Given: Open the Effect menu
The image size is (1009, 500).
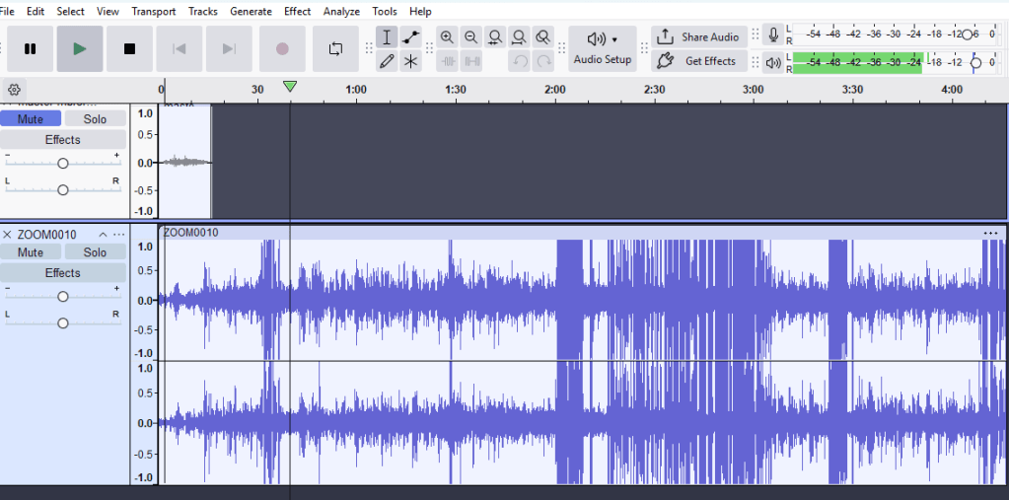Looking at the screenshot, I should pyautogui.click(x=297, y=11).
